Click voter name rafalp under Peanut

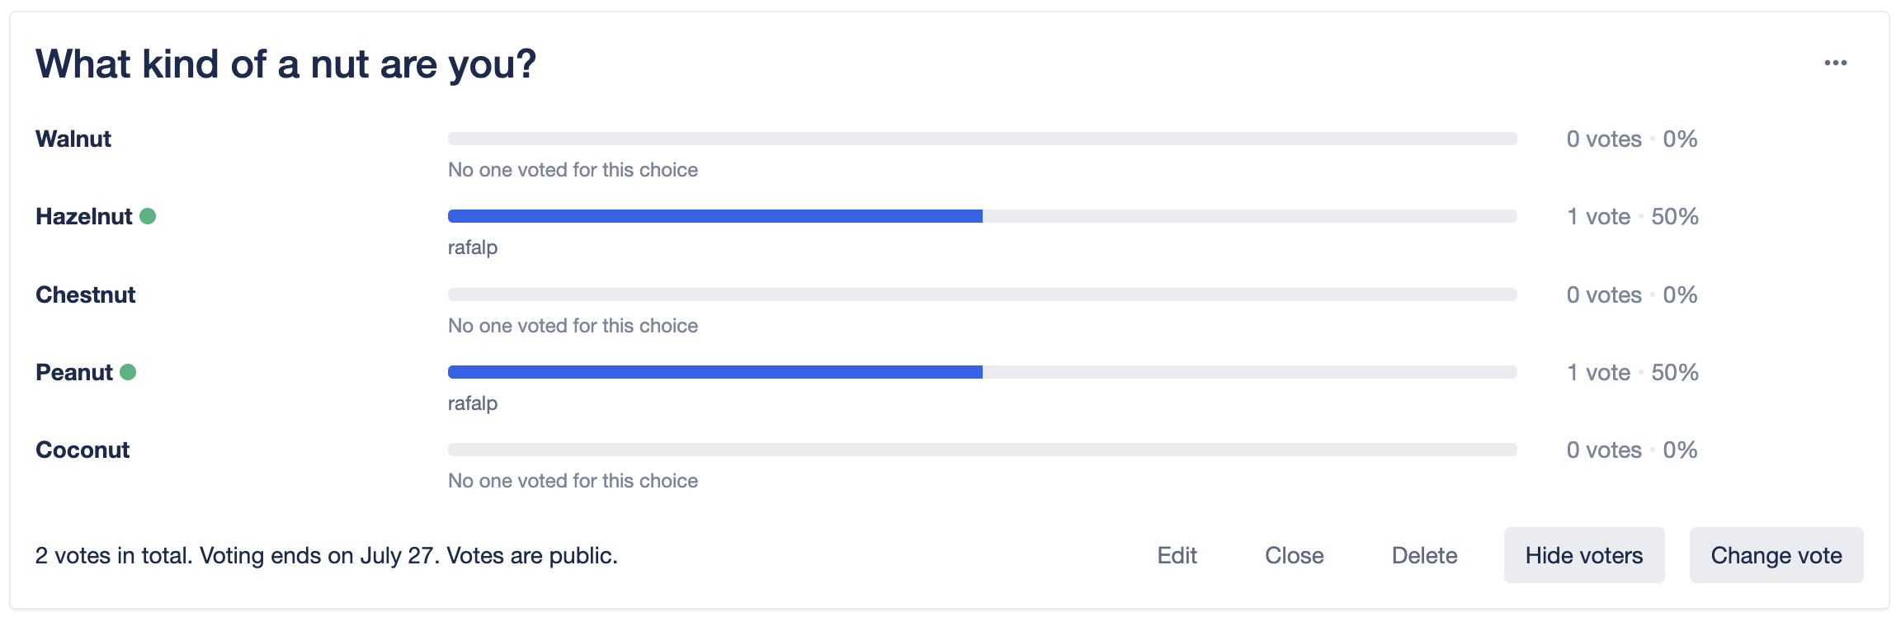point(473,403)
